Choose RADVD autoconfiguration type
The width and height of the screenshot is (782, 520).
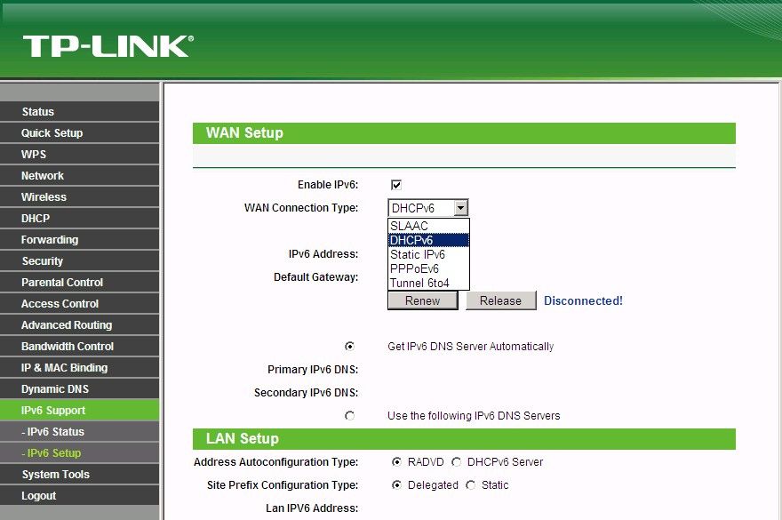pyautogui.click(x=396, y=462)
